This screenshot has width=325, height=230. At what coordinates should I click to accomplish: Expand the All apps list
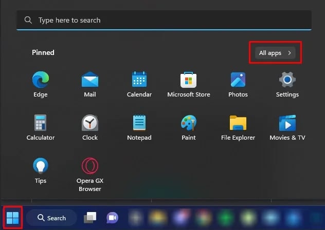pyautogui.click(x=275, y=53)
